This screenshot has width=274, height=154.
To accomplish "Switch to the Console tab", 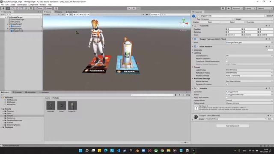I will [x=17, y=92].
